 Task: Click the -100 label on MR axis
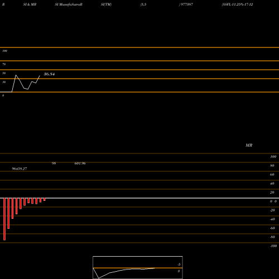click(273, 246)
